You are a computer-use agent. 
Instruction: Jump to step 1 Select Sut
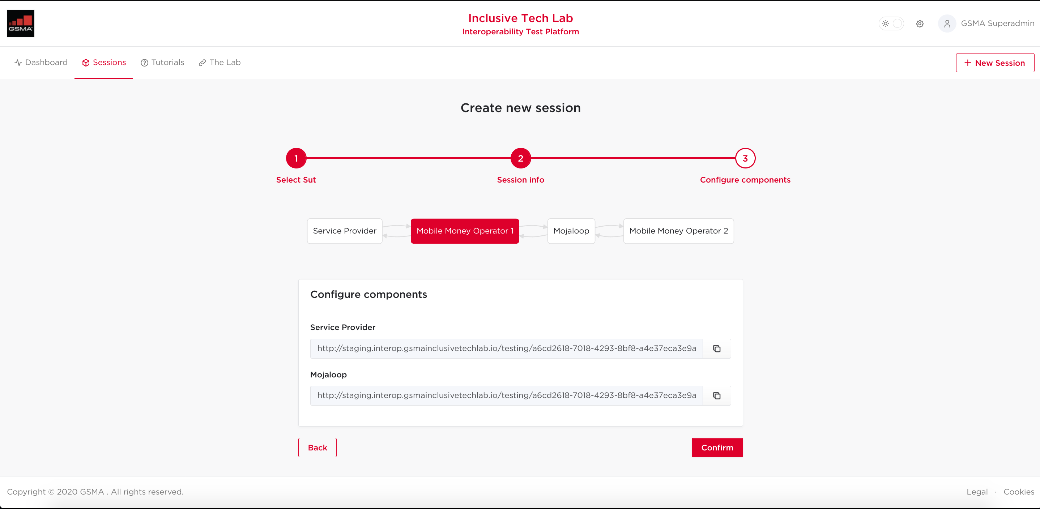(x=296, y=158)
